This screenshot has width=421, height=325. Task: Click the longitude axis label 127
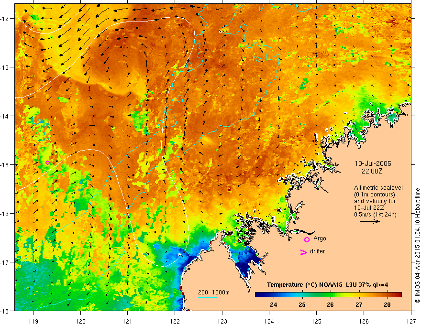pos(411,321)
